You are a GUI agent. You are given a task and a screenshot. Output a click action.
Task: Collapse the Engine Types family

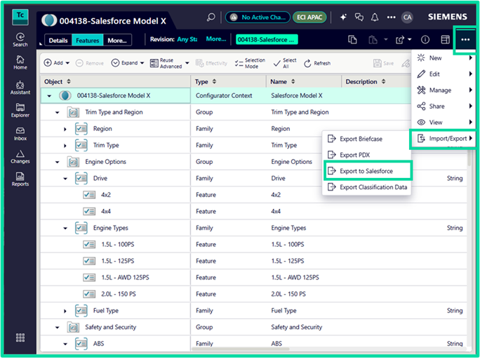[x=65, y=228]
